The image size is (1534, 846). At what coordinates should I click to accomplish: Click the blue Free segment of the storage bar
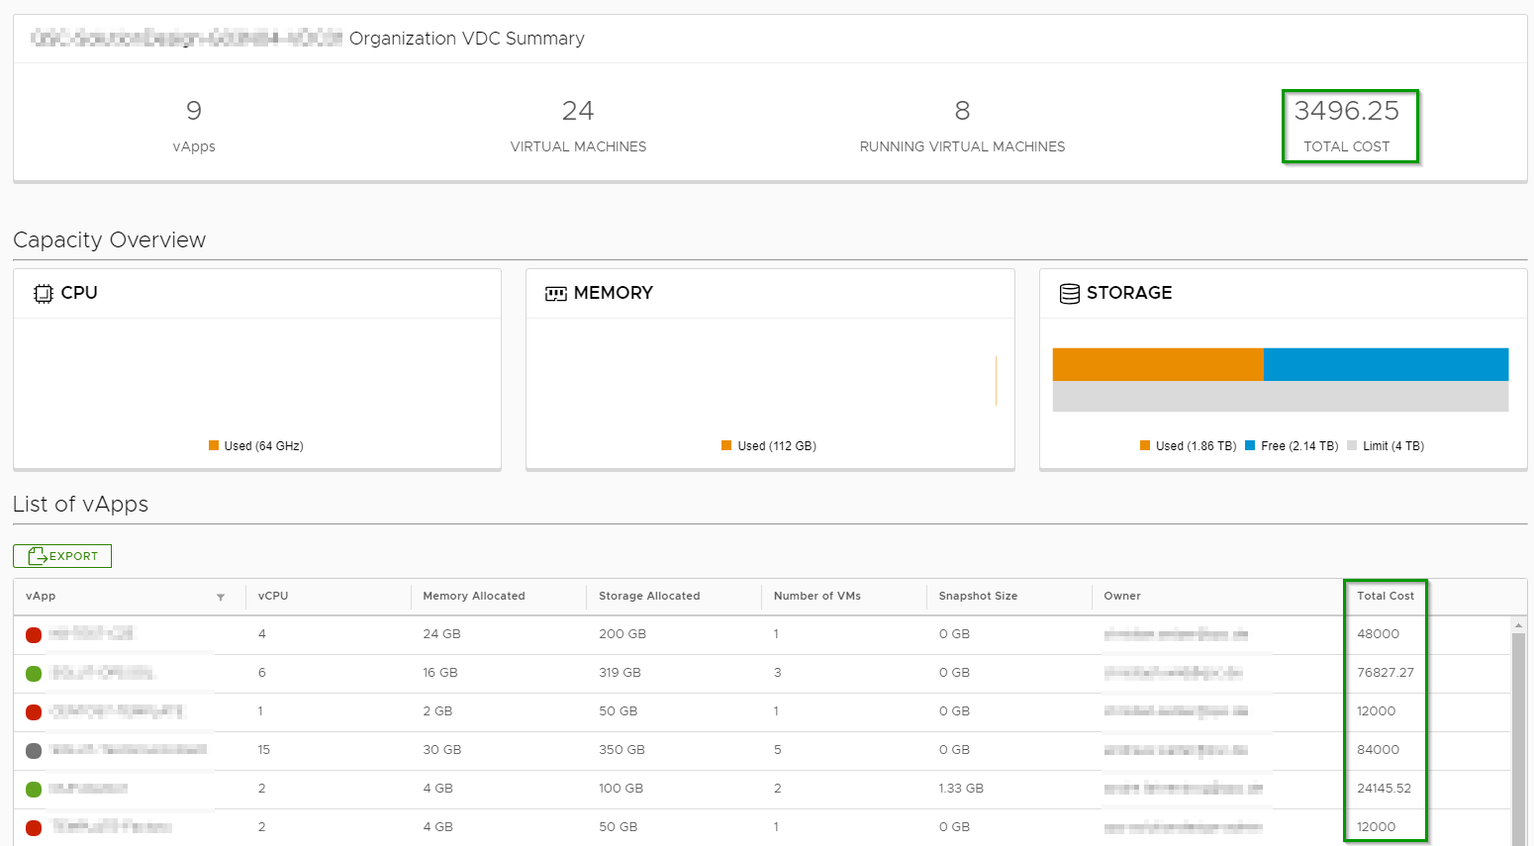[1386, 364]
